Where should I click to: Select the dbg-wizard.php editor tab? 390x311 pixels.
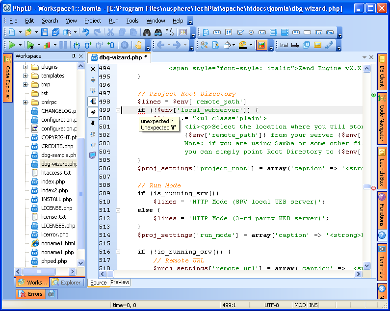pos(119,57)
